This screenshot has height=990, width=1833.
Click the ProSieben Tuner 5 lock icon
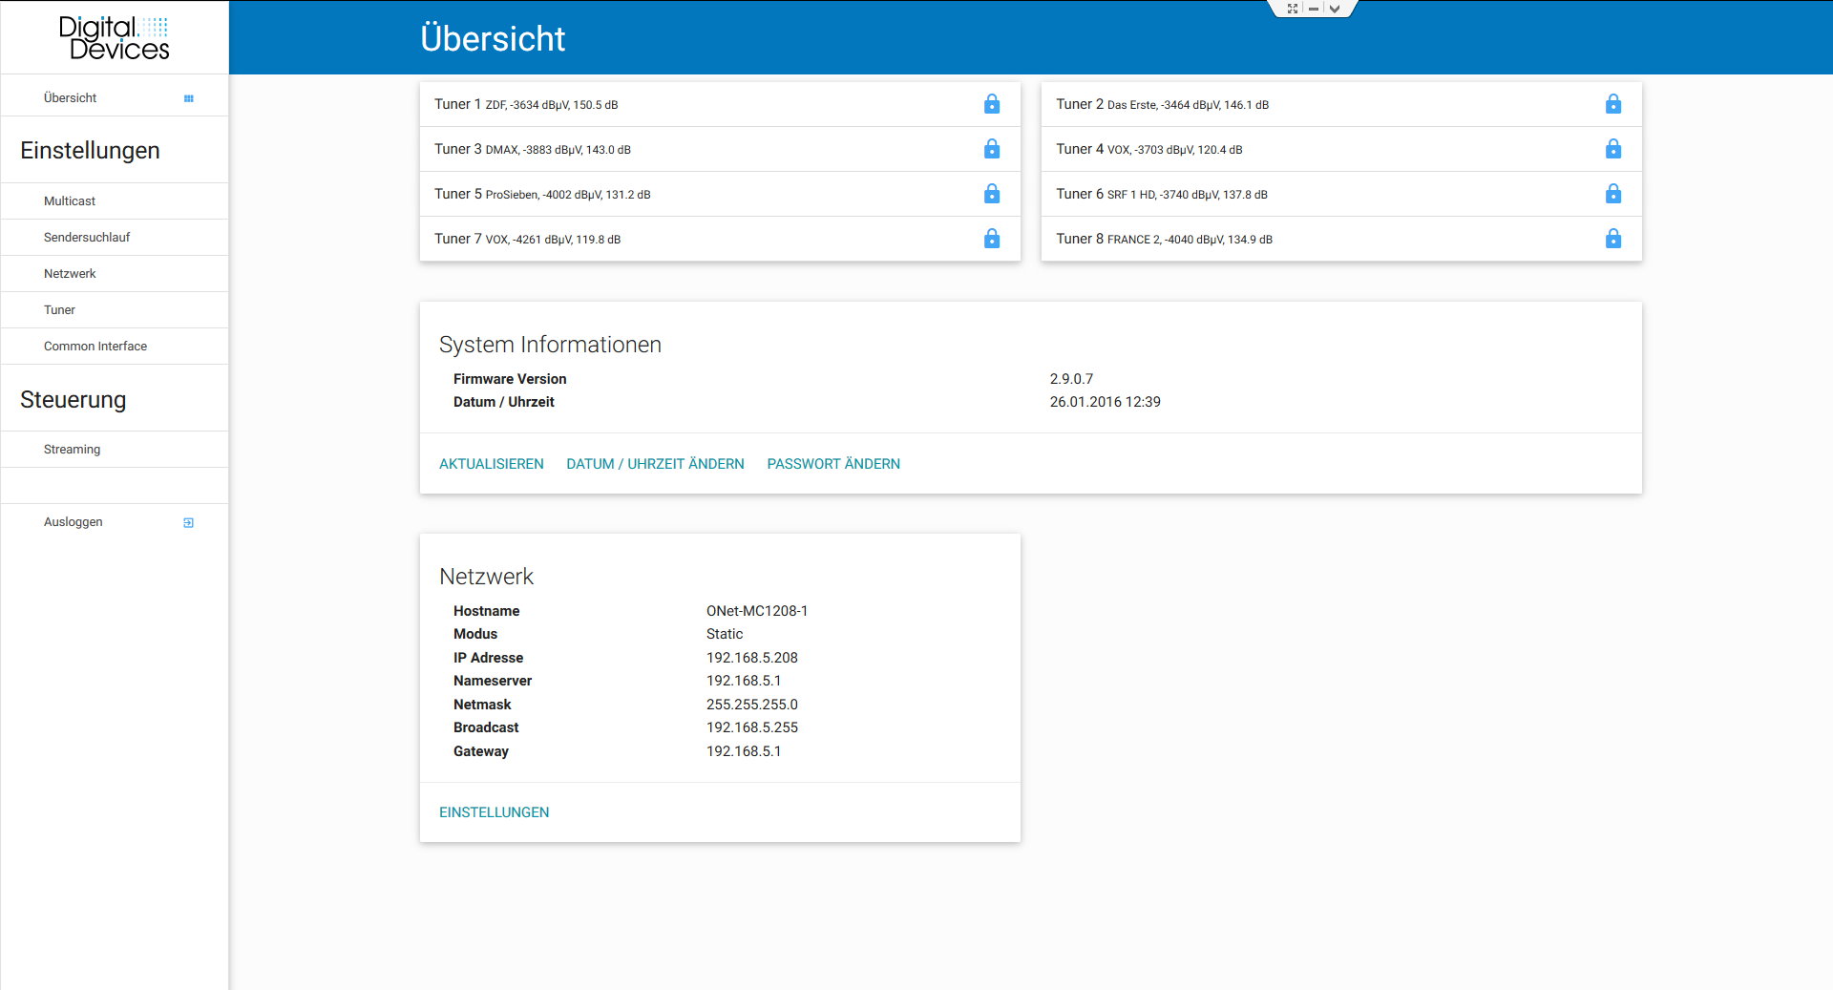coord(992,194)
